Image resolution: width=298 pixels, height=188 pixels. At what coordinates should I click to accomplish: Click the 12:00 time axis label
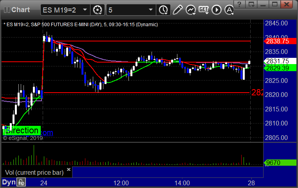click(x=121, y=183)
